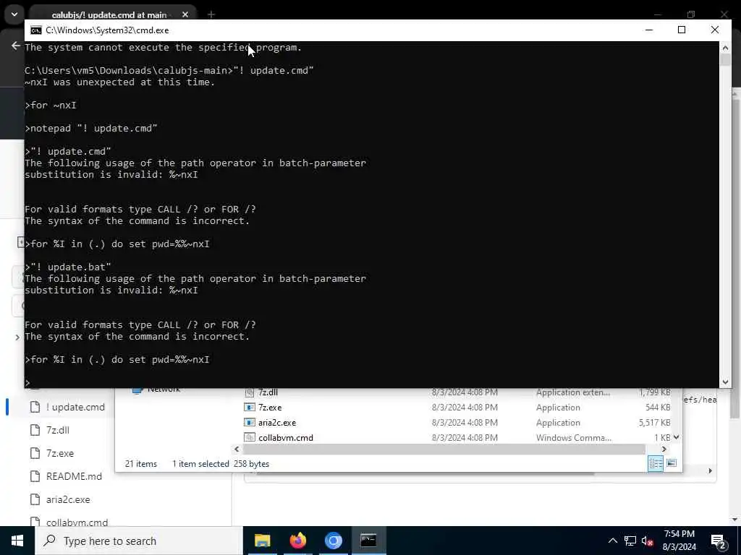Open the Chromium browser taskbar icon

(333, 541)
